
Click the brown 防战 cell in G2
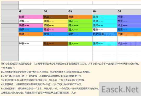[x=55, y=17]
